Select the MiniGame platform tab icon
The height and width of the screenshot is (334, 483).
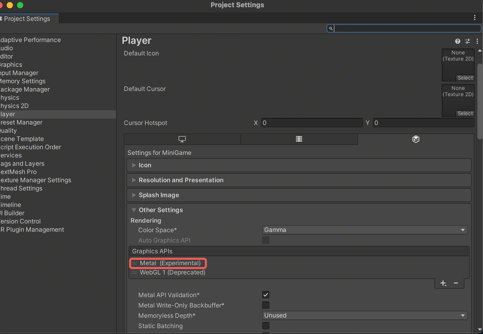[415, 139]
